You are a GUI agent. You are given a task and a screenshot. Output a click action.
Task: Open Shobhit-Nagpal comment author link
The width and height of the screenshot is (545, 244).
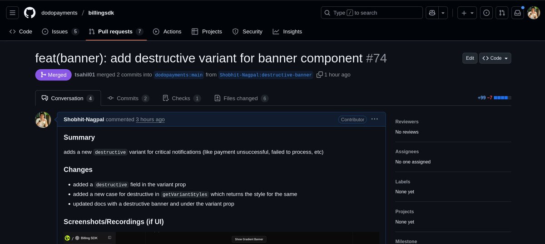[84, 120]
